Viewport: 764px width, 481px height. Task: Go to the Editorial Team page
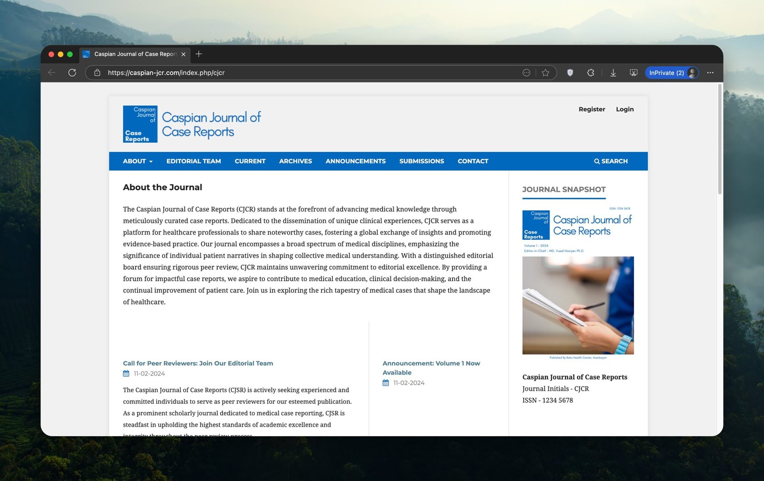(193, 161)
